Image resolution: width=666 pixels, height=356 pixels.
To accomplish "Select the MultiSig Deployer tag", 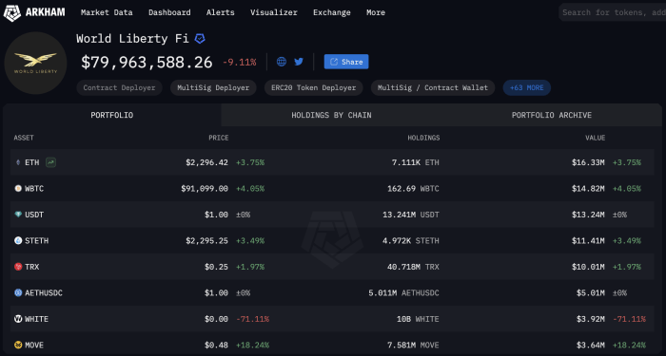I will pyautogui.click(x=213, y=87).
